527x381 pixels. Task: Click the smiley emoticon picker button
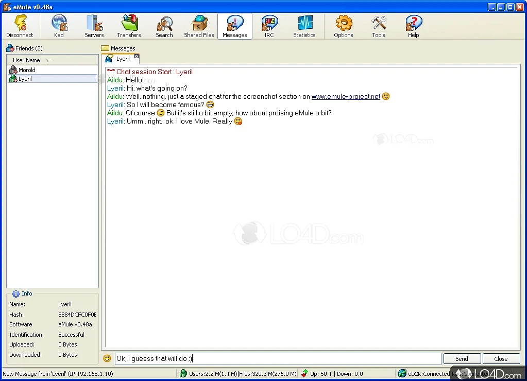pyautogui.click(x=107, y=358)
